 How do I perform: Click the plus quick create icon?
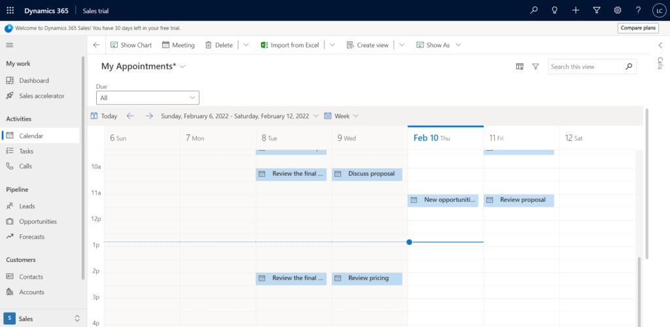coord(576,10)
